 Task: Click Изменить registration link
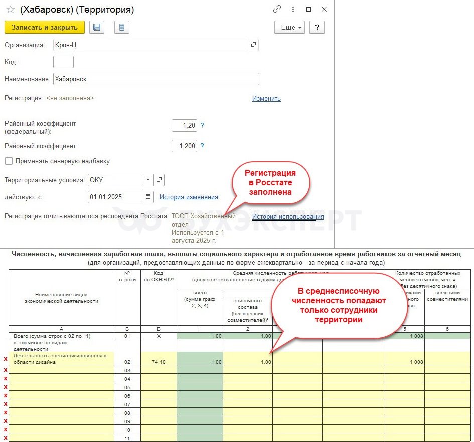(x=266, y=99)
